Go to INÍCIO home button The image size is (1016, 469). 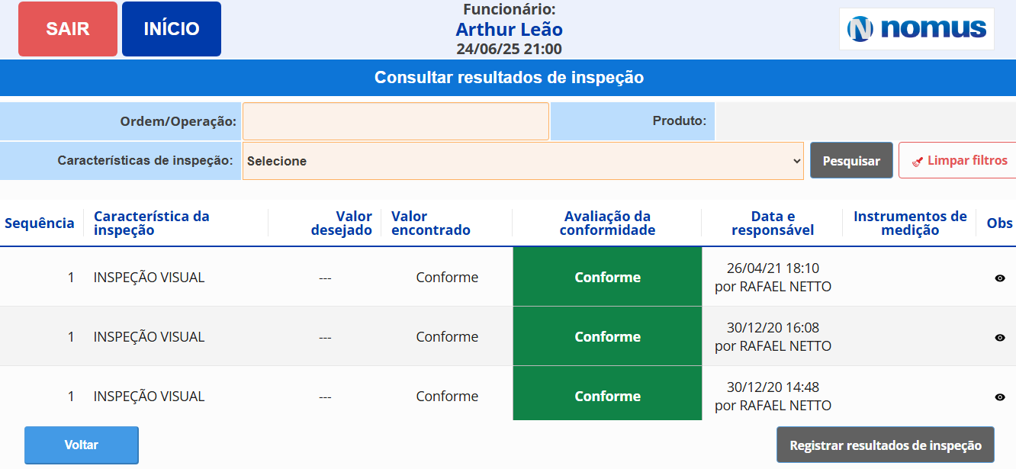click(x=172, y=29)
